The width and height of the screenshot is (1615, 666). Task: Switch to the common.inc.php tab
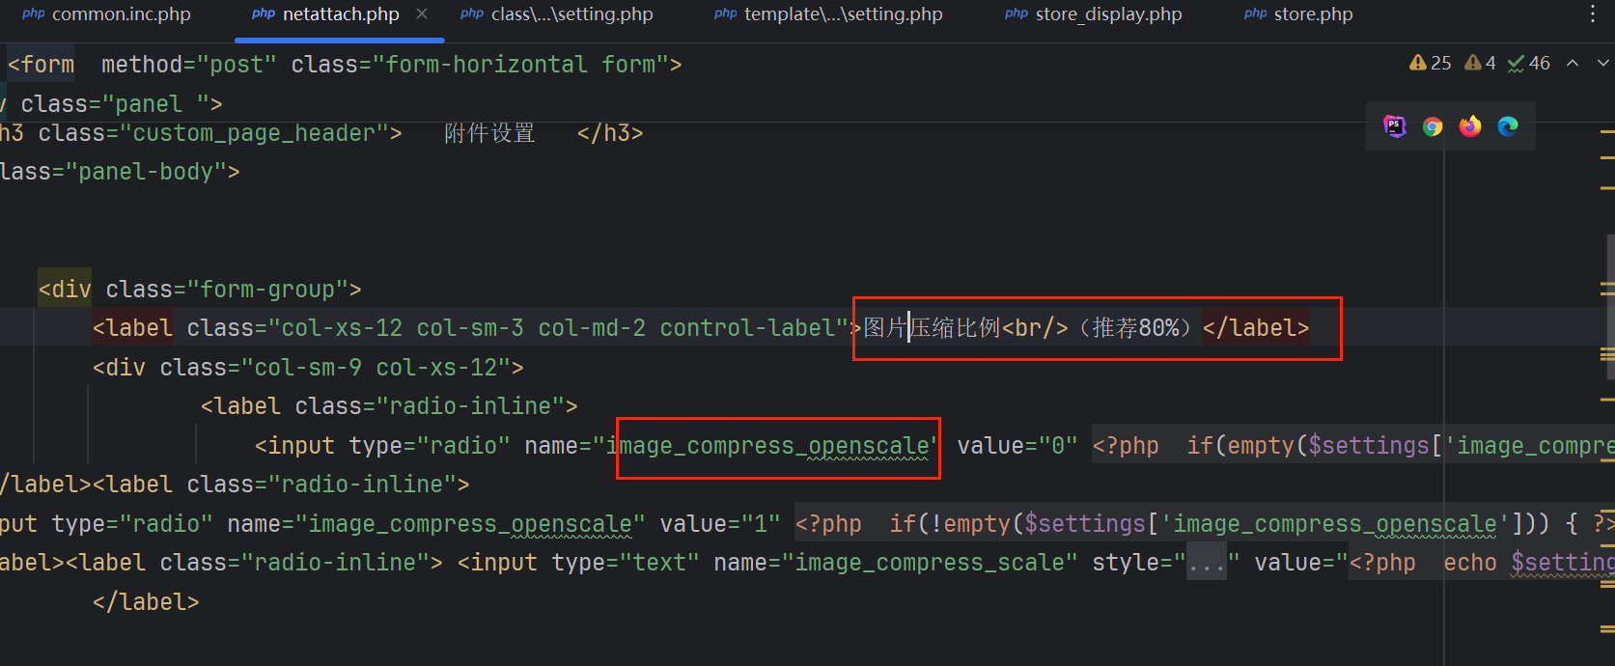click(x=107, y=14)
